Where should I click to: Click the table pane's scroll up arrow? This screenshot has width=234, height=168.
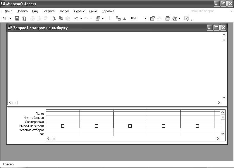point(224,35)
